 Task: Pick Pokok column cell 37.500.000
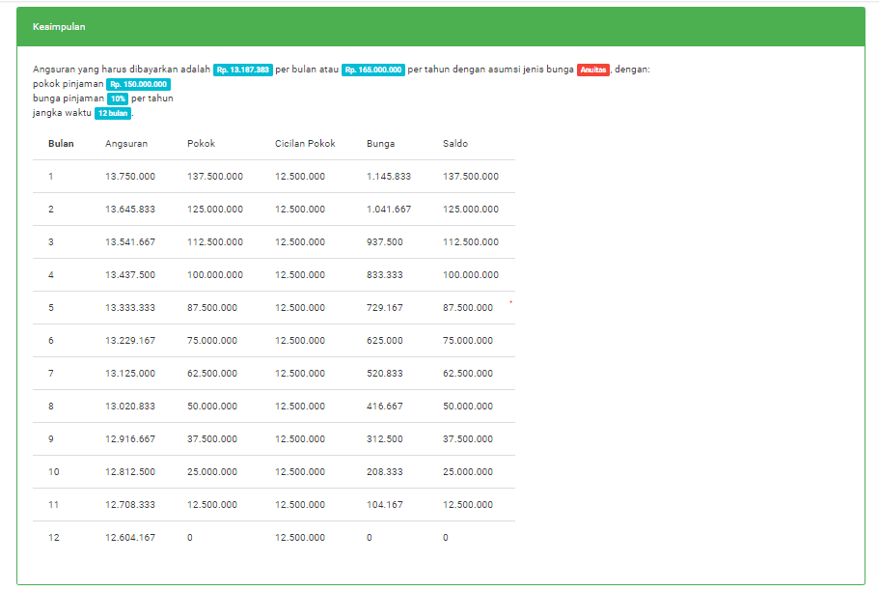(212, 439)
